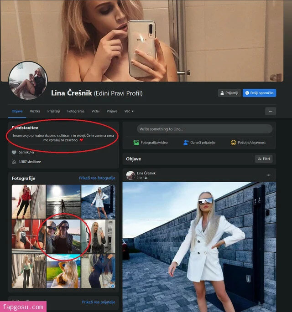The width and height of the screenshot is (292, 312).
Task: Open the round profile picture
Action: [28, 80]
